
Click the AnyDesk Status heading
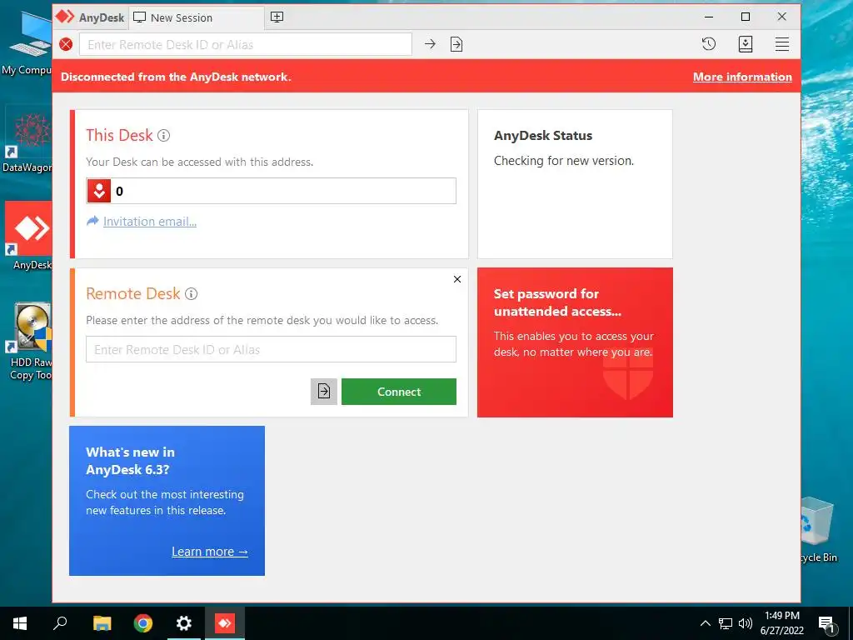[x=543, y=136]
